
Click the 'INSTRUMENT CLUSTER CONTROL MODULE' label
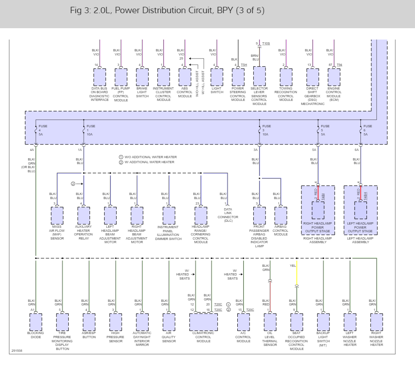pyautogui.click(x=163, y=94)
